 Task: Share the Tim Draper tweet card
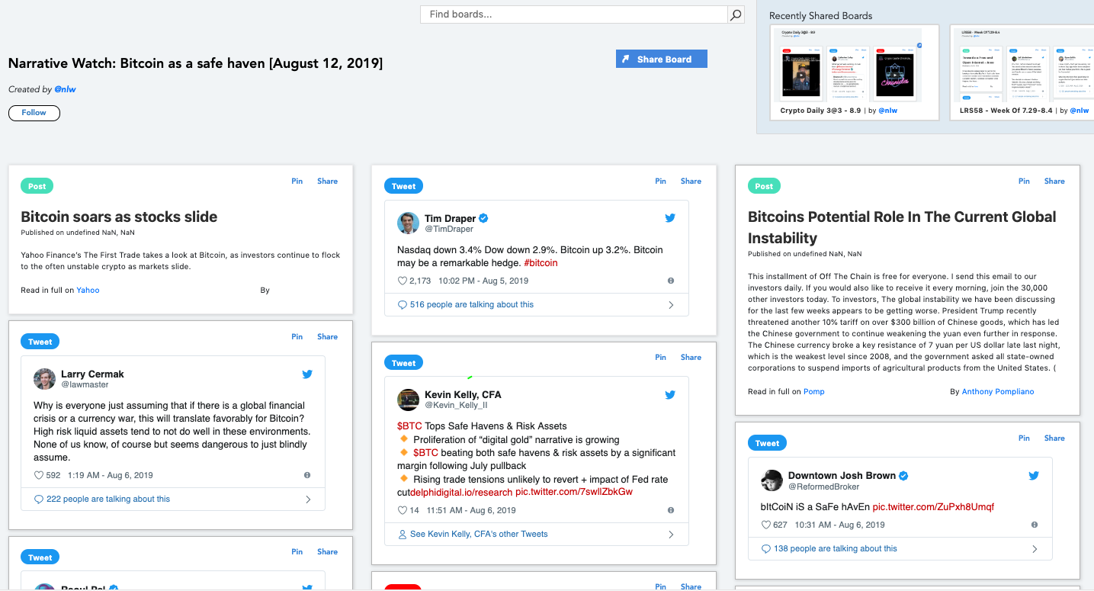(691, 181)
